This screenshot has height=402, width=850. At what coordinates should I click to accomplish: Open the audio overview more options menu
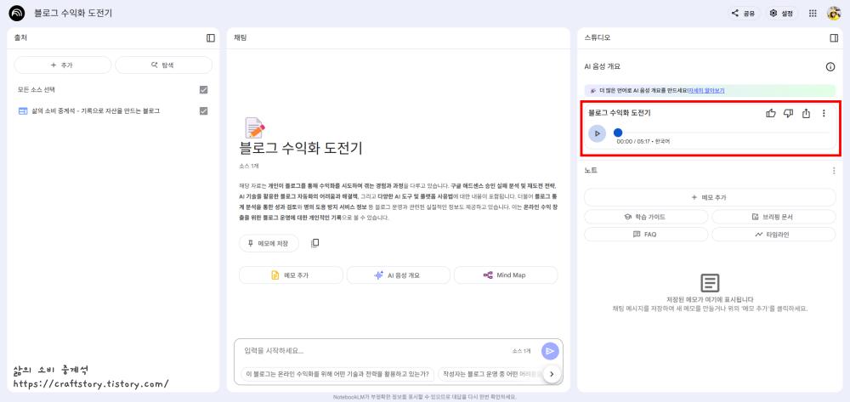824,113
